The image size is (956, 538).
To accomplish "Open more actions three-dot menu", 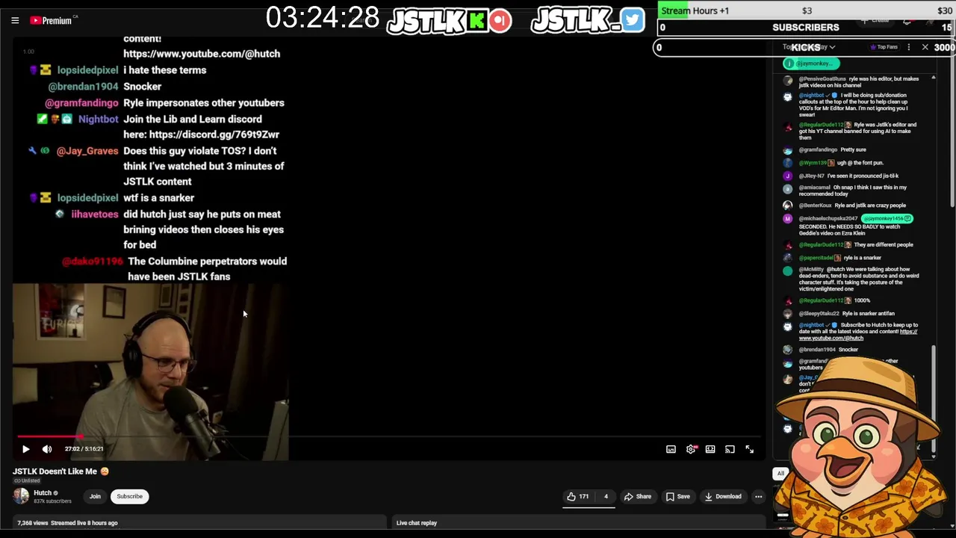I will [758, 496].
